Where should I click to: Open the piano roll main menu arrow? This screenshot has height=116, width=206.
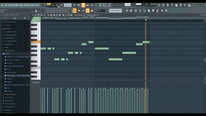pos(33,15)
